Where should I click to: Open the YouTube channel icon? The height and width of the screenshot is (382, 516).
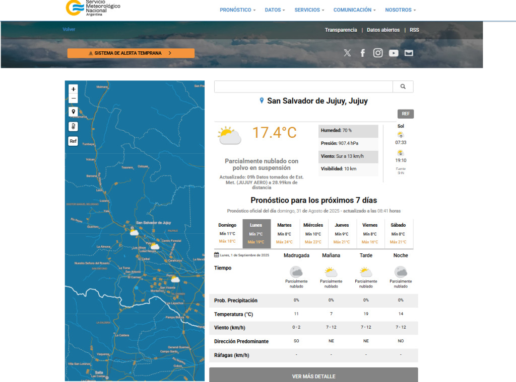(394, 53)
